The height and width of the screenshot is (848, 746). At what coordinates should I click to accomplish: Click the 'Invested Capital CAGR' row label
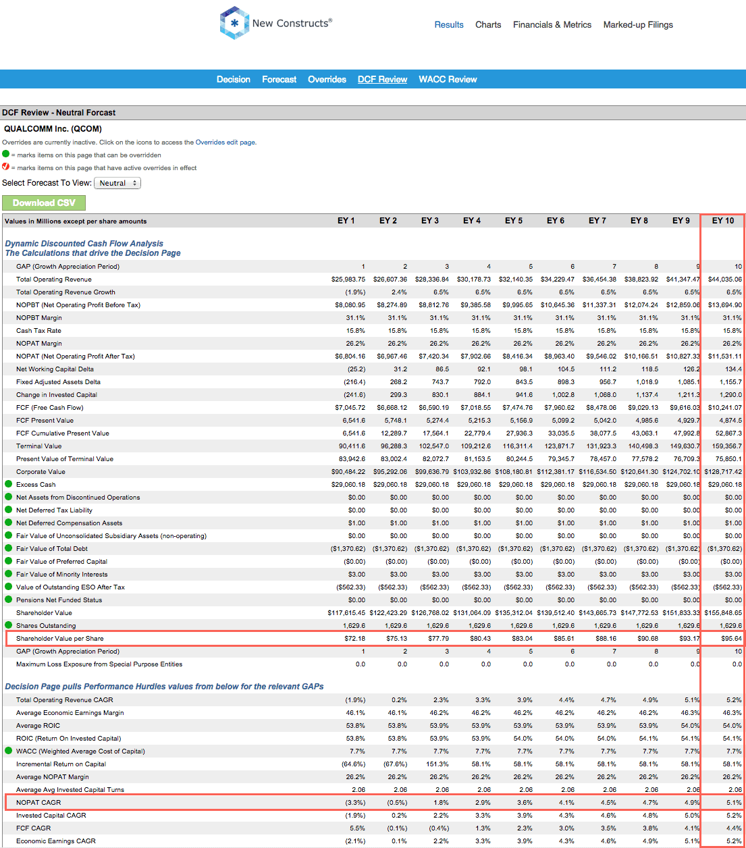[51, 816]
